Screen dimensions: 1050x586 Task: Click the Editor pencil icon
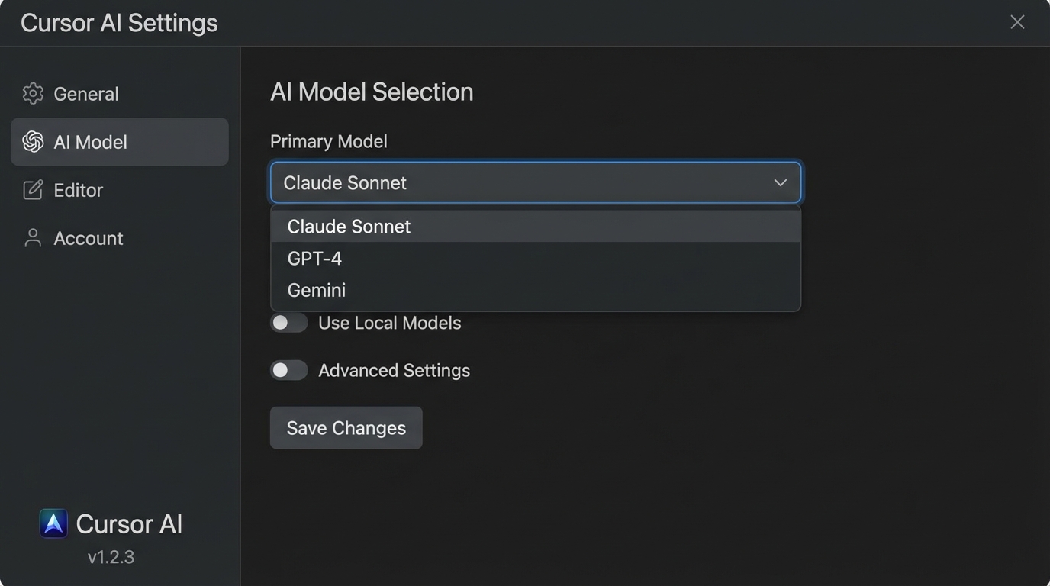coord(32,189)
